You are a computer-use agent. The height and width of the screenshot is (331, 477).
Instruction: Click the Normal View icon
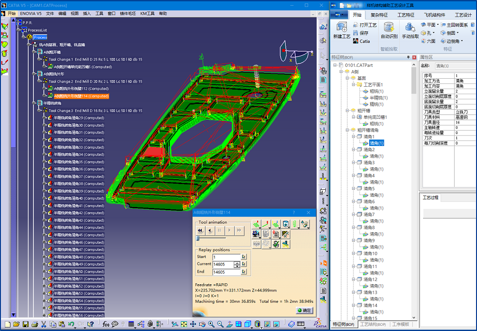[230, 324]
